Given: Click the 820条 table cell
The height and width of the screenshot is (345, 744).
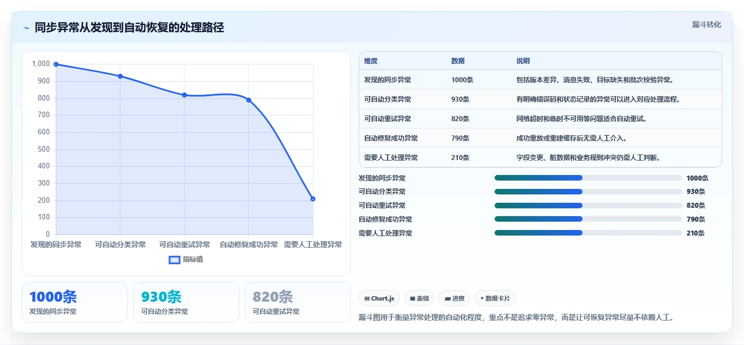Looking at the screenshot, I should (461, 119).
